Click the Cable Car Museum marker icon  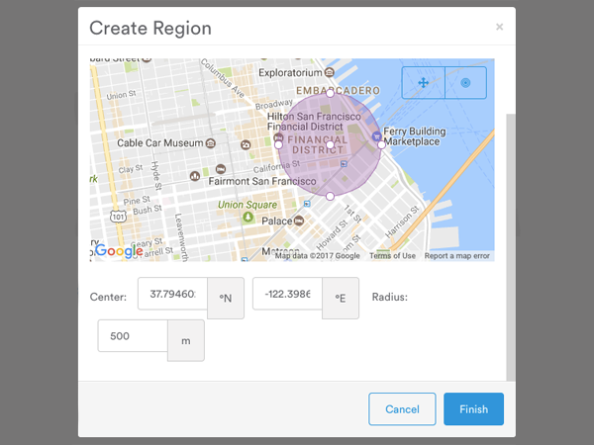(211, 143)
